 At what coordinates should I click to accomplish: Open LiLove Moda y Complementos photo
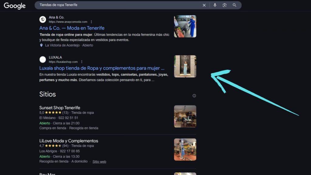tap(185, 149)
